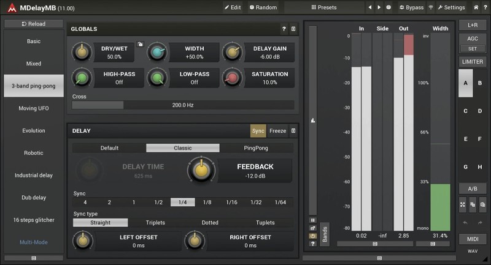Toggle the Sync button in Delay panel

click(258, 130)
